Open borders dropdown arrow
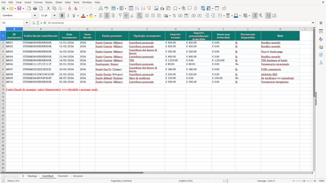This screenshot has width=326, height=183. 224,16
